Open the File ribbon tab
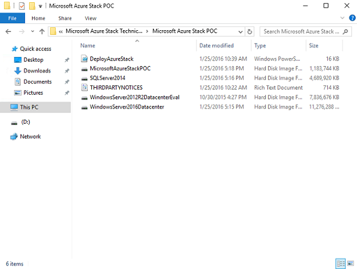The height and width of the screenshot is (269, 357). click(12, 18)
